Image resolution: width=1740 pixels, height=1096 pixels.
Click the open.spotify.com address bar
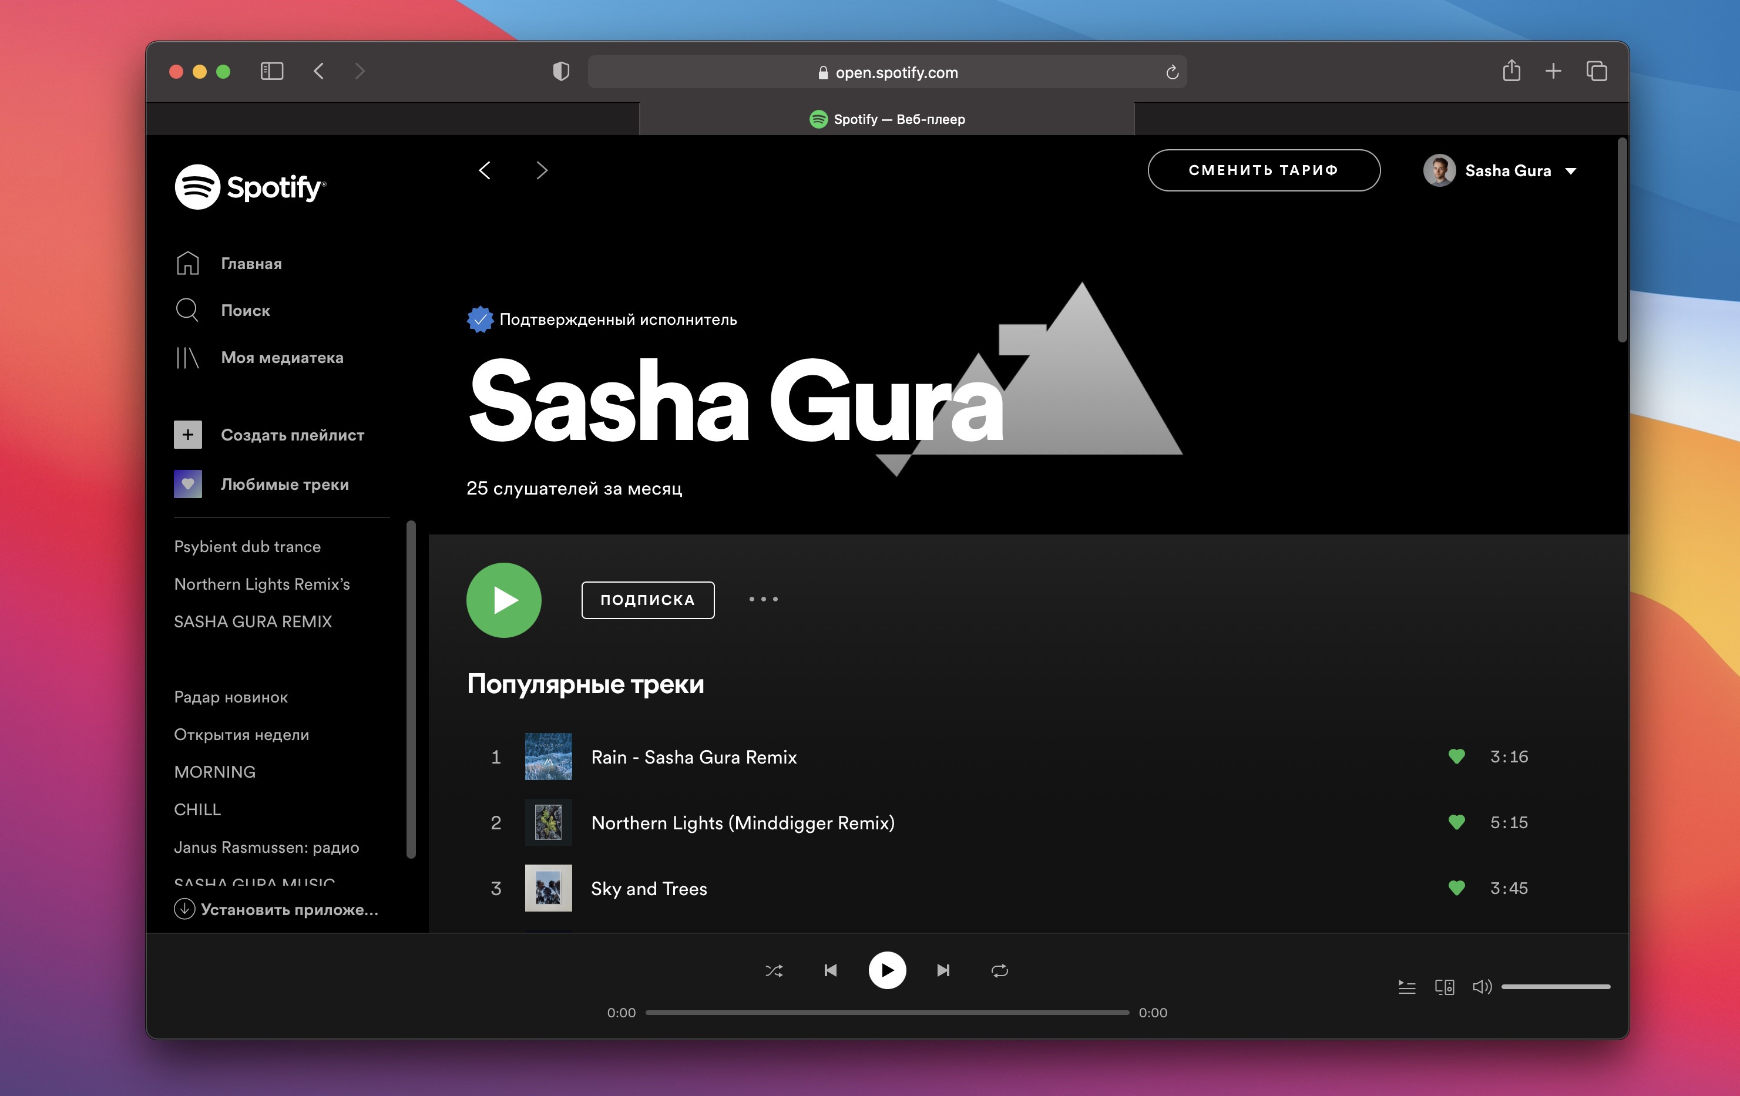(x=888, y=72)
